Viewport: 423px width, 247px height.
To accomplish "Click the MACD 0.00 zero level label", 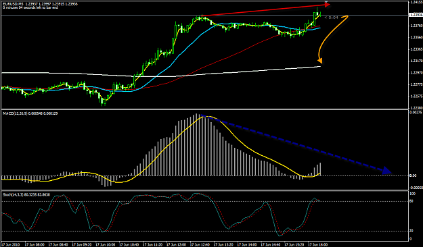I will [413, 175].
